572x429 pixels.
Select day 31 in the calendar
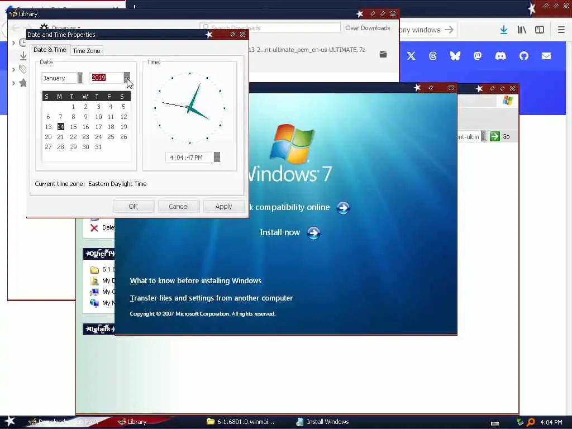point(98,147)
